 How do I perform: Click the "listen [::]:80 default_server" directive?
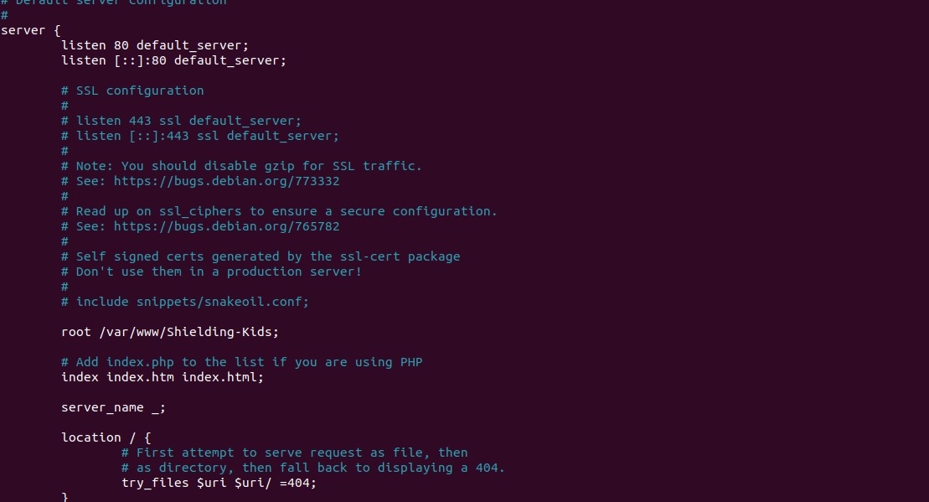point(173,60)
